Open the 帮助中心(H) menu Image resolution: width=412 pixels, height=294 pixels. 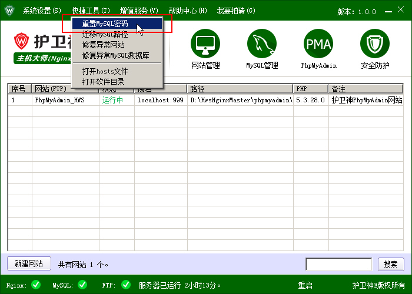[x=188, y=11]
